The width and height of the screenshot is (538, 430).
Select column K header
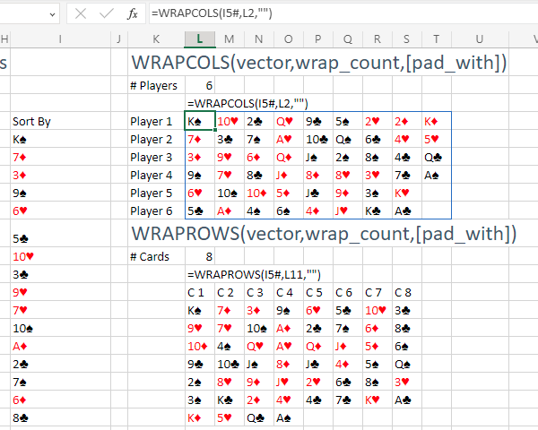[x=156, y=39]
